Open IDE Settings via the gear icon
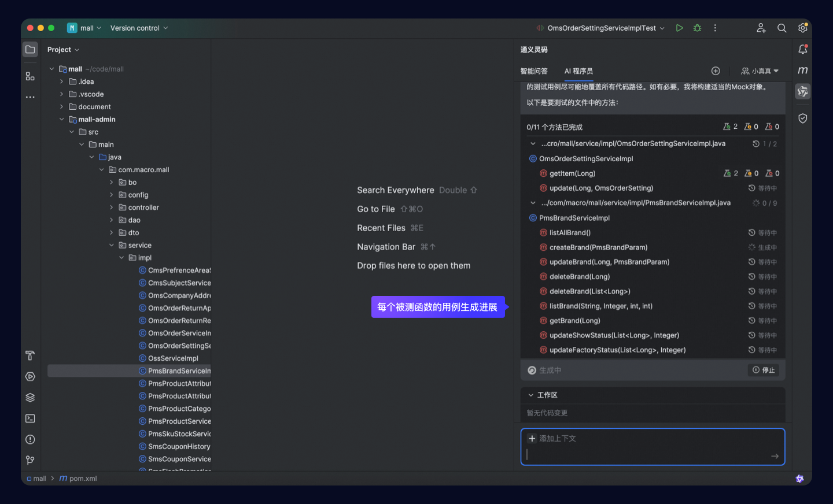This screenshot has height=504, width=833. (x=803, y=27)
